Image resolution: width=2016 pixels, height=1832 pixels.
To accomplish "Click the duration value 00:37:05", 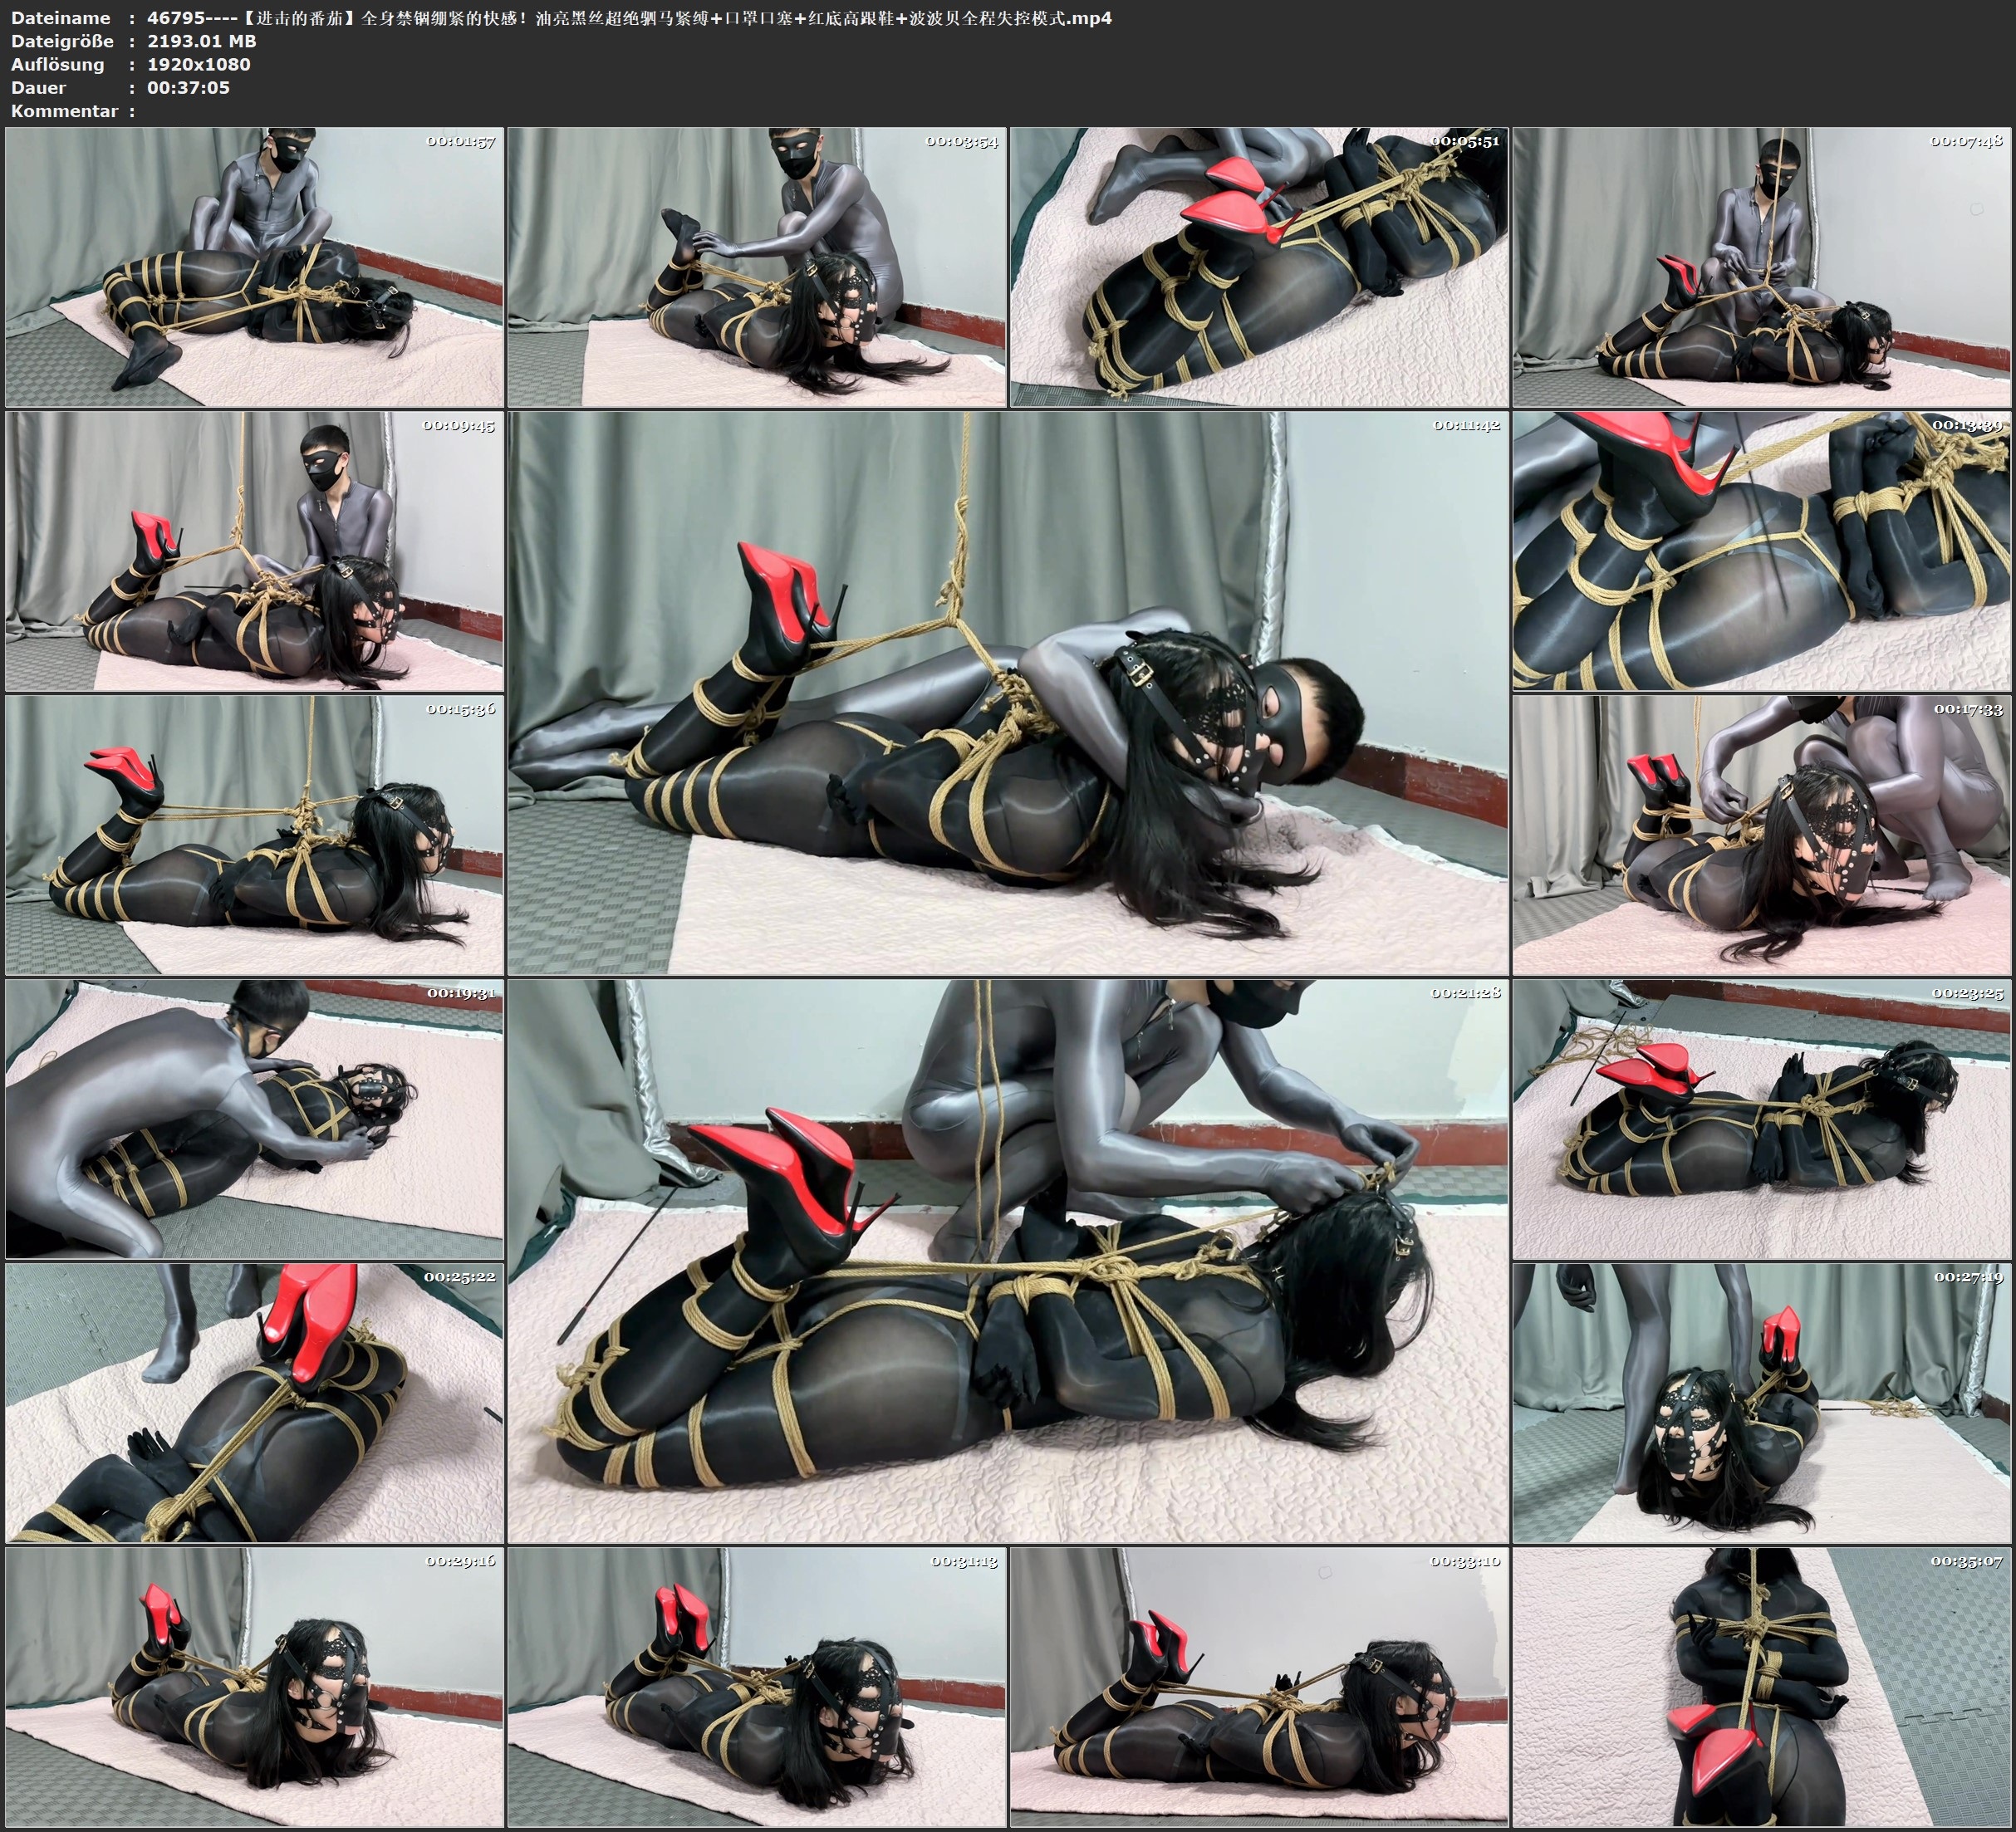I will point(188,87).
